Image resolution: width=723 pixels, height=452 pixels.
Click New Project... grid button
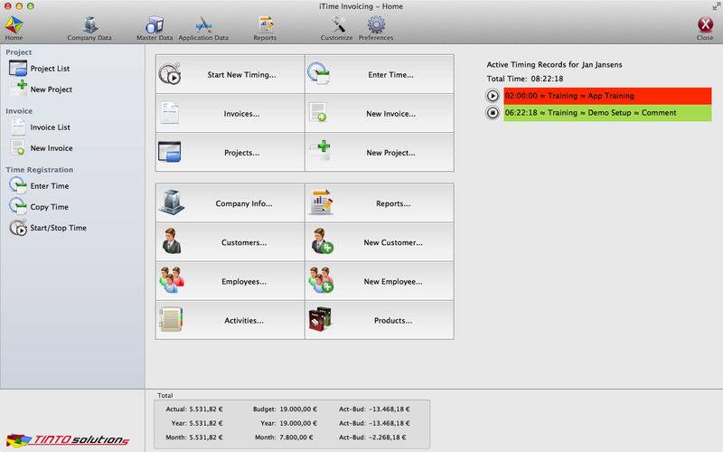point(380,152)
